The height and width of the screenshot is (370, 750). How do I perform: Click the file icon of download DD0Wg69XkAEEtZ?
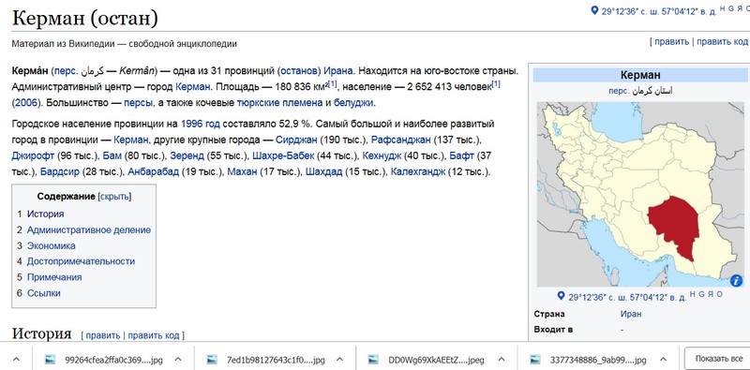374,360
